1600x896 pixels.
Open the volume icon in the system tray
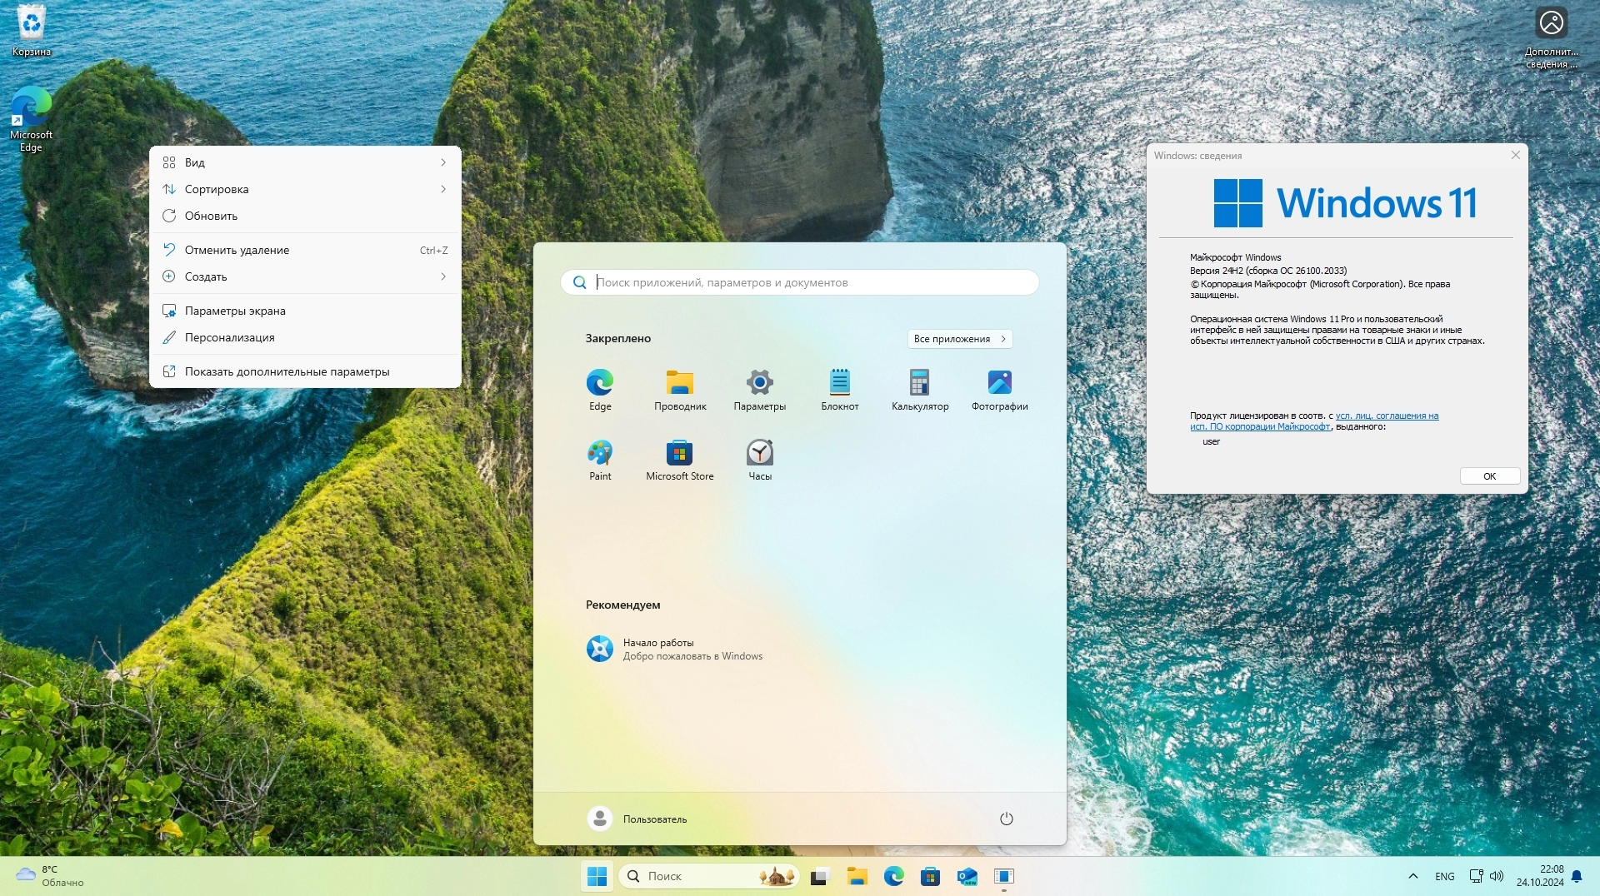pyautogui.click(x=1497, y=876)
